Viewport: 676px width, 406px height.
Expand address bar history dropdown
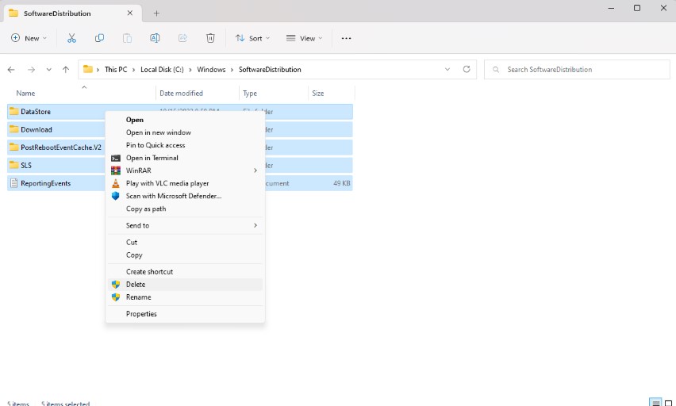(x=447, y=70)
